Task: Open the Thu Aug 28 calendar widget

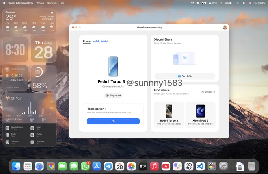Action: pyautogui.click(x=44, y=50)
